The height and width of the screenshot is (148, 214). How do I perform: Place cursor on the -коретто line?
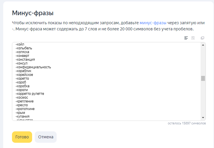(22, 79)
